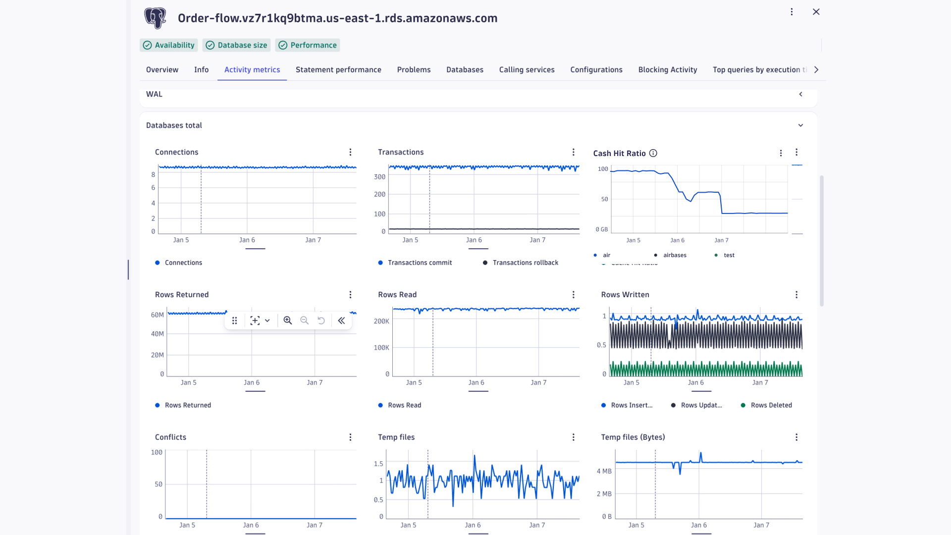Click Cash Hit Ratio info icon
951x535 pixels.
[x=653, y=153]
